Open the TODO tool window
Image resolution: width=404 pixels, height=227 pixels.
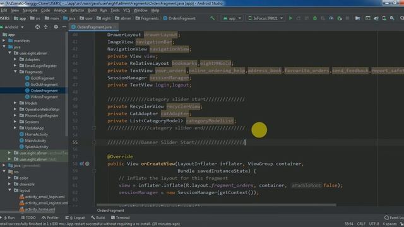pyautogui.click(x=28, y=218)
